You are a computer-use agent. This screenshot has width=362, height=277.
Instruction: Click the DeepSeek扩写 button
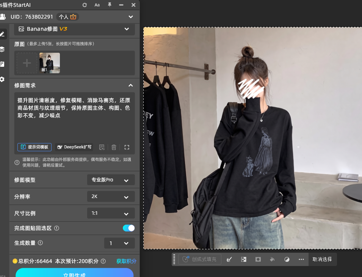[x=74, y=147]
